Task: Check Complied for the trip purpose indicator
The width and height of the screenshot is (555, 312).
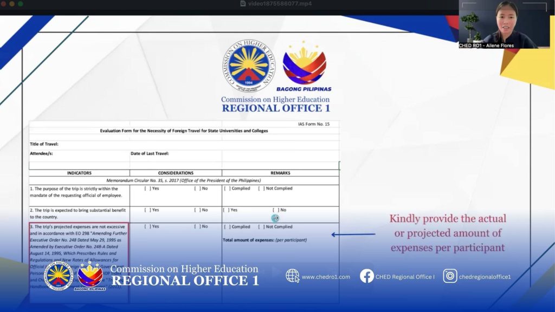Action: point(227,188)
